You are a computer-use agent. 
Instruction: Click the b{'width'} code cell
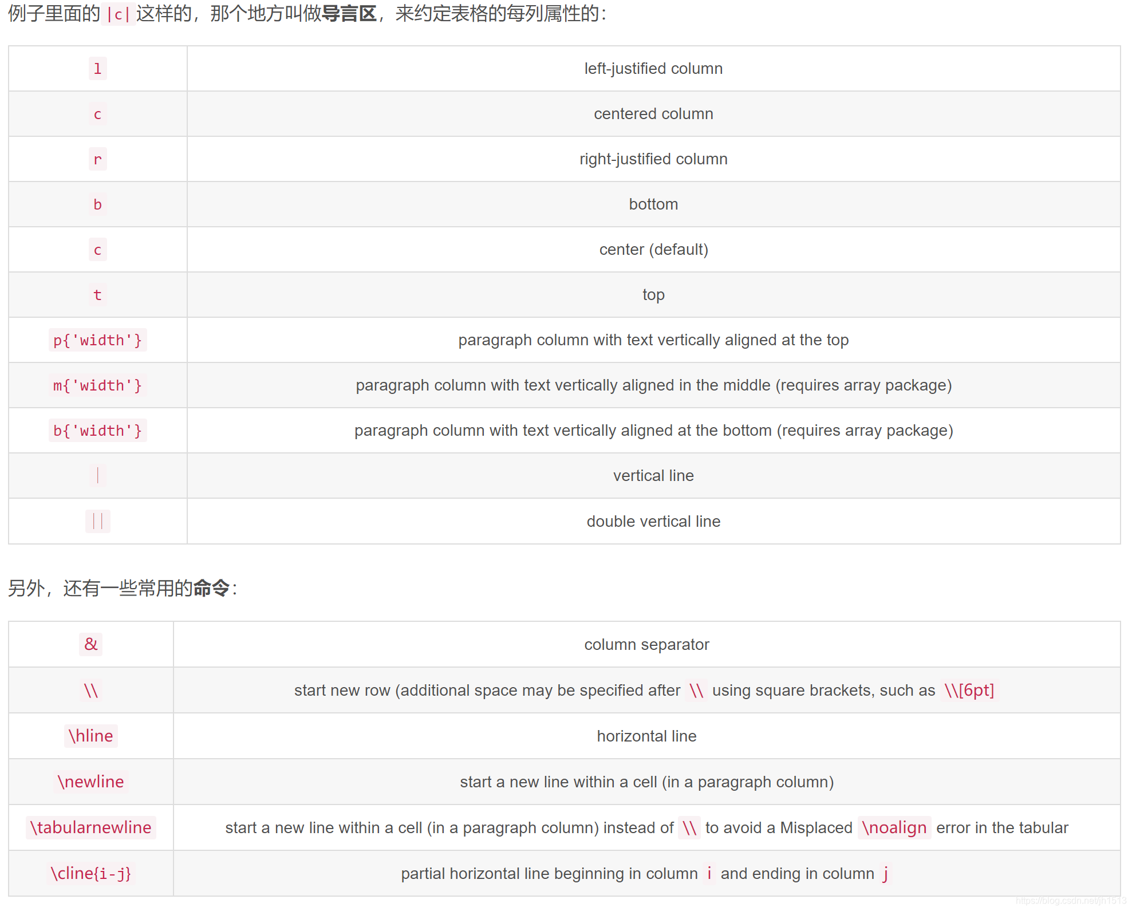point(97,431)
